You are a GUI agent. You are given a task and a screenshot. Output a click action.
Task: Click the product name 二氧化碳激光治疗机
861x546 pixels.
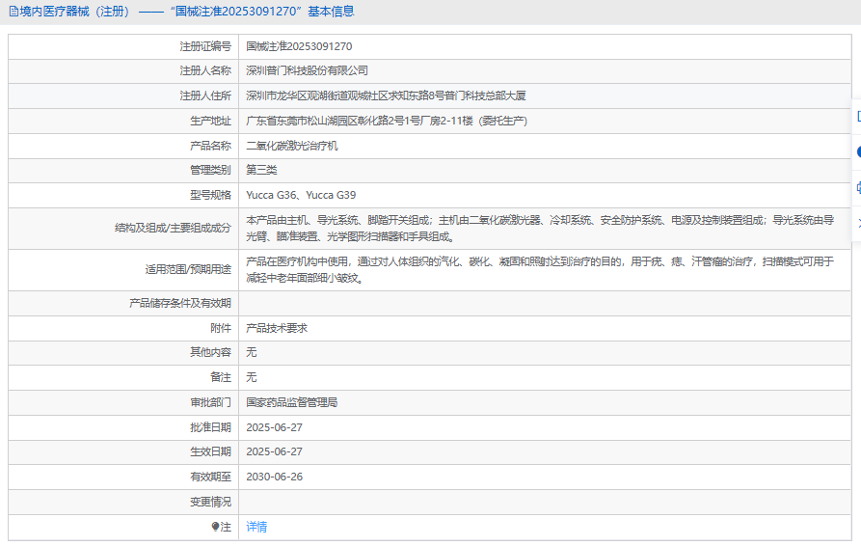(x=292, y=146)
